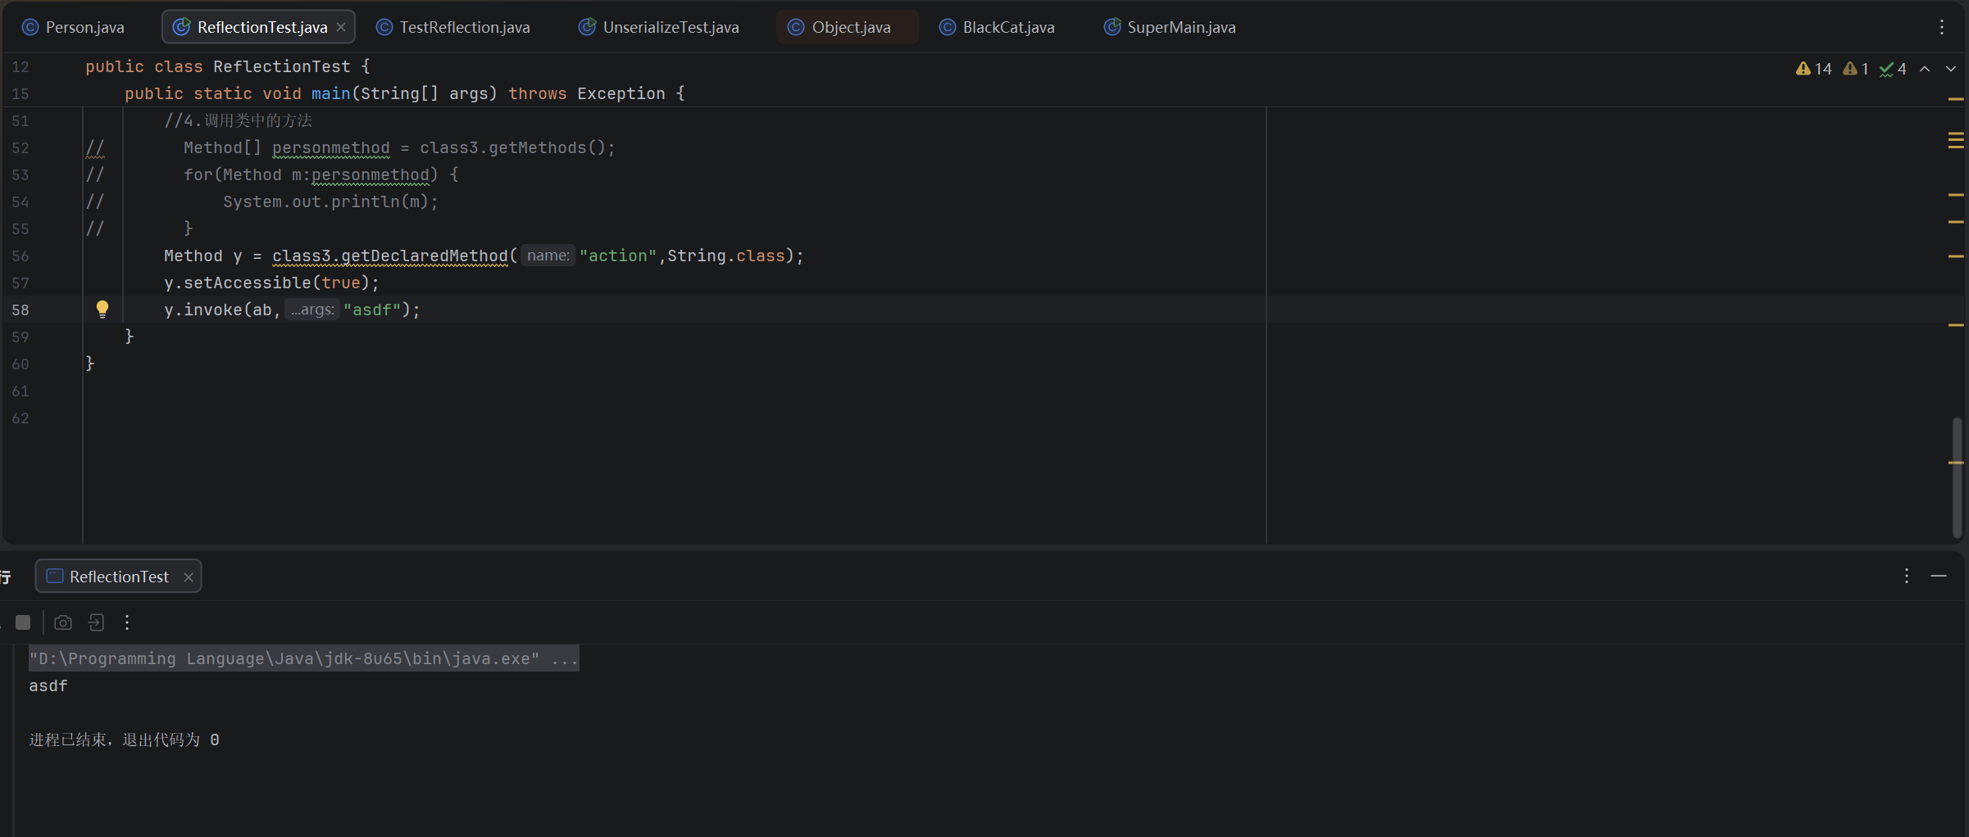1969x837 pixels.
Task: Open the run toolbar's three-dot menu
Action: pos(127,622)
